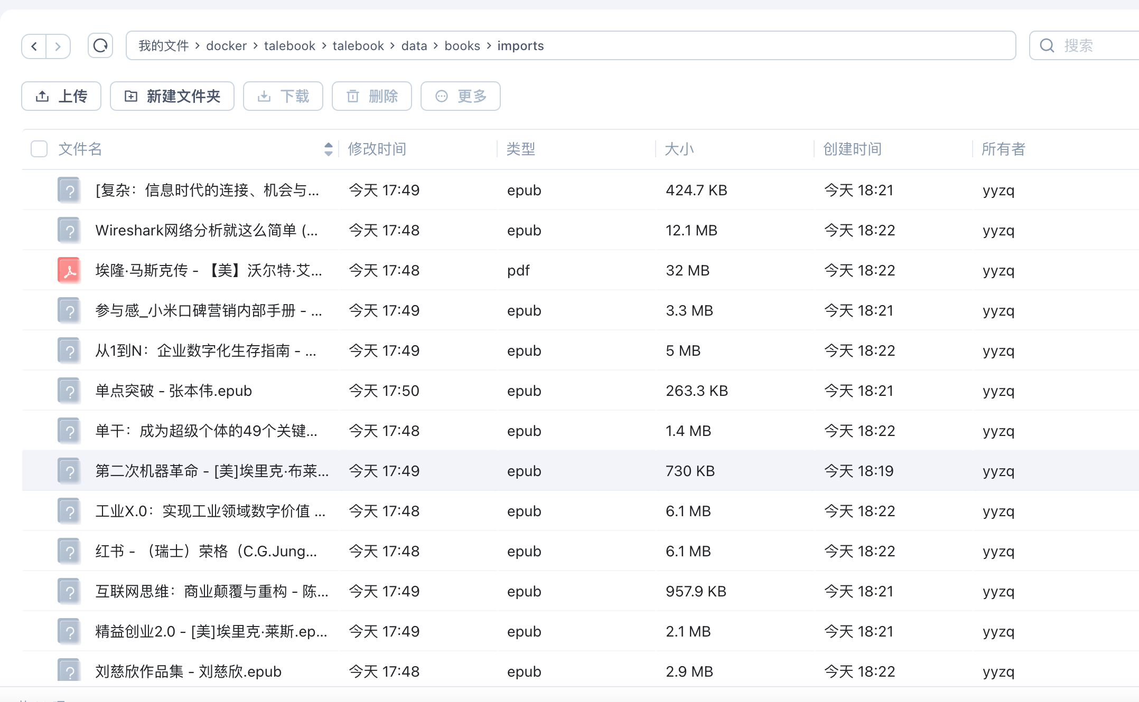Click the 730 KB size cell
This screenshot has width=1139, height=702.
pos(690,471)
